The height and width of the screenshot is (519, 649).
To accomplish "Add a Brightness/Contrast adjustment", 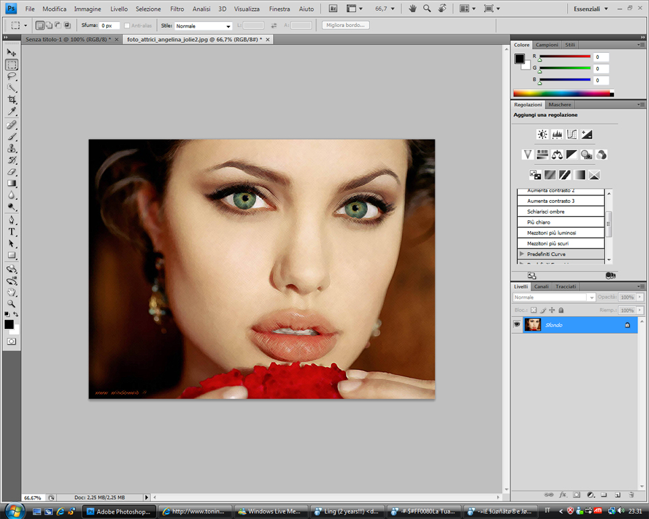I will point(542,134).
